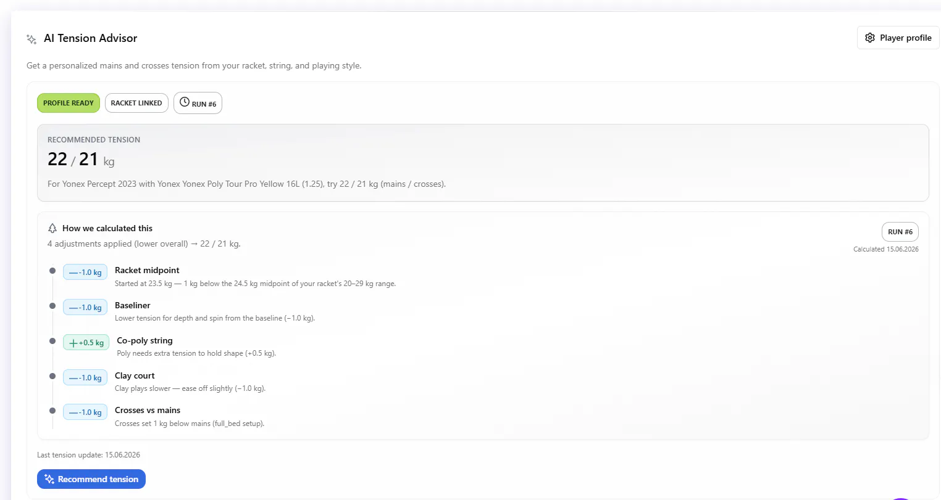The width and height of the screenshot is (941, 500).
Task: Click the -1.0 kg chip for Clay court
Action: (85, 377)
